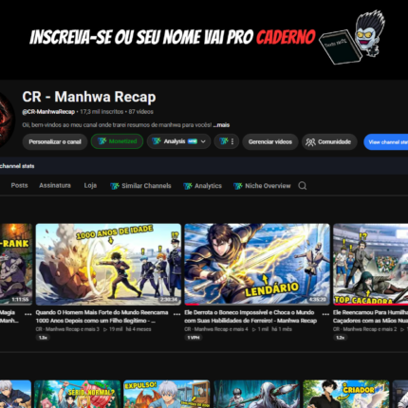Click CR - Manhwa Recap e mais 3 link
Screen dimensions: 408x408
67,329
